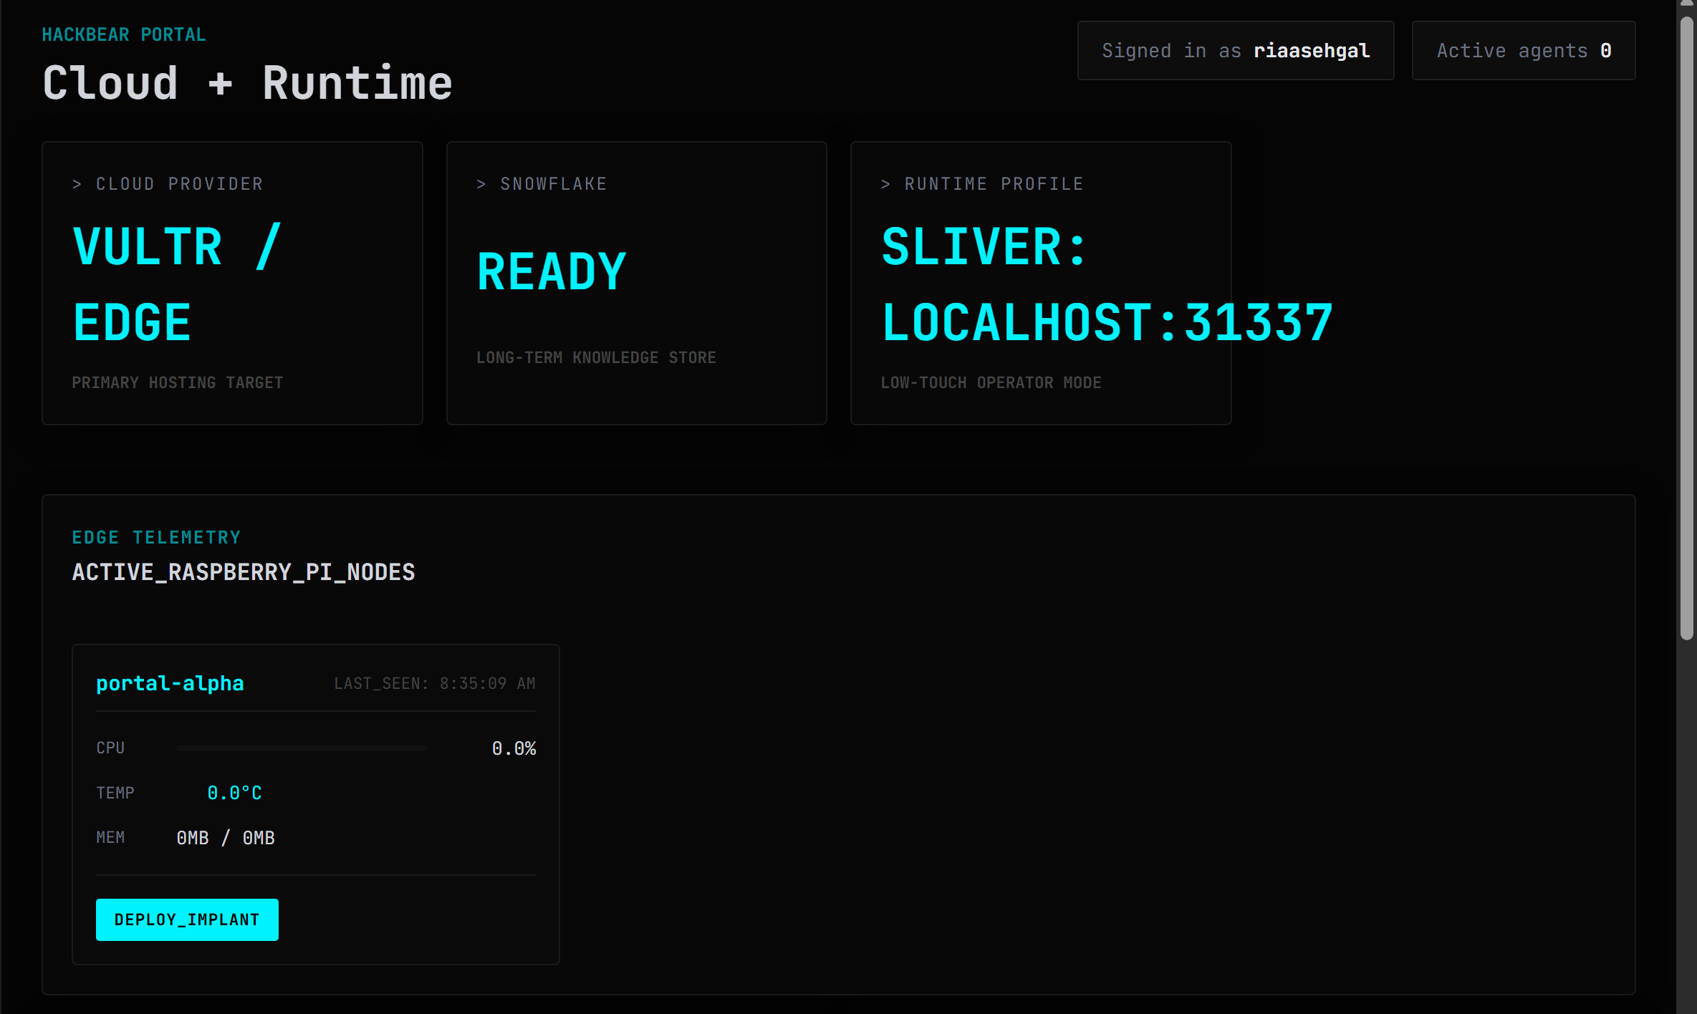Click the DEPLOY_IMPLANT button
1697x1014 pixels.
click(187, 919)
